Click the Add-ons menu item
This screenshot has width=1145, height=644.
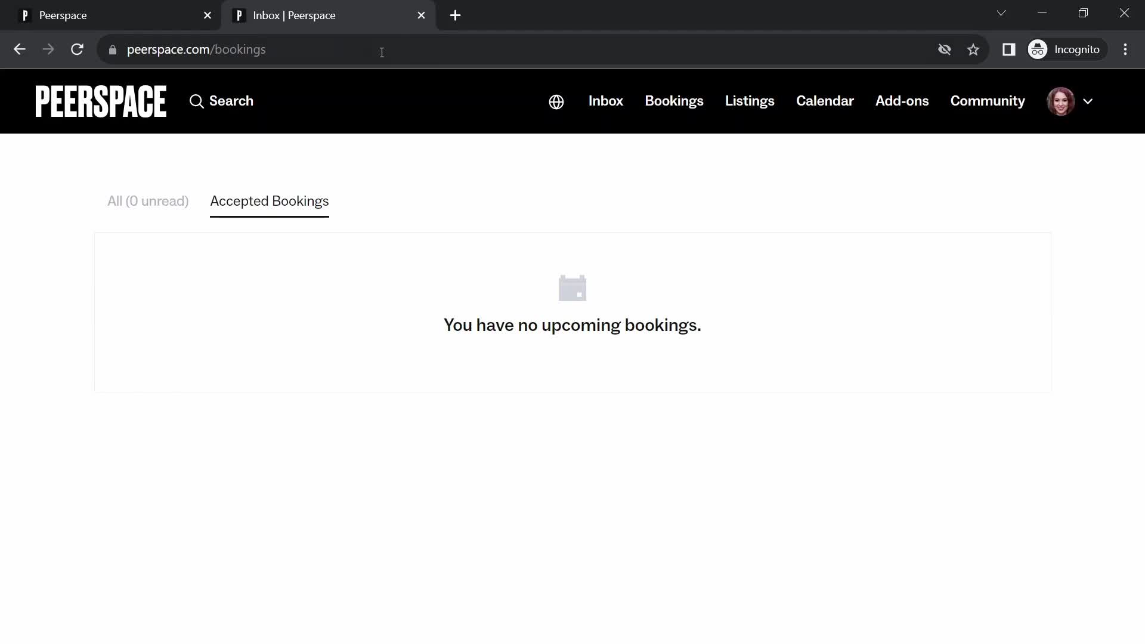click(903, 101)
